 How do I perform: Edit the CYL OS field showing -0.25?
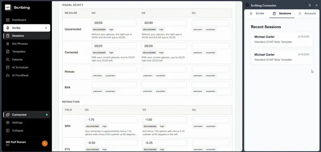tap(165, 143)
